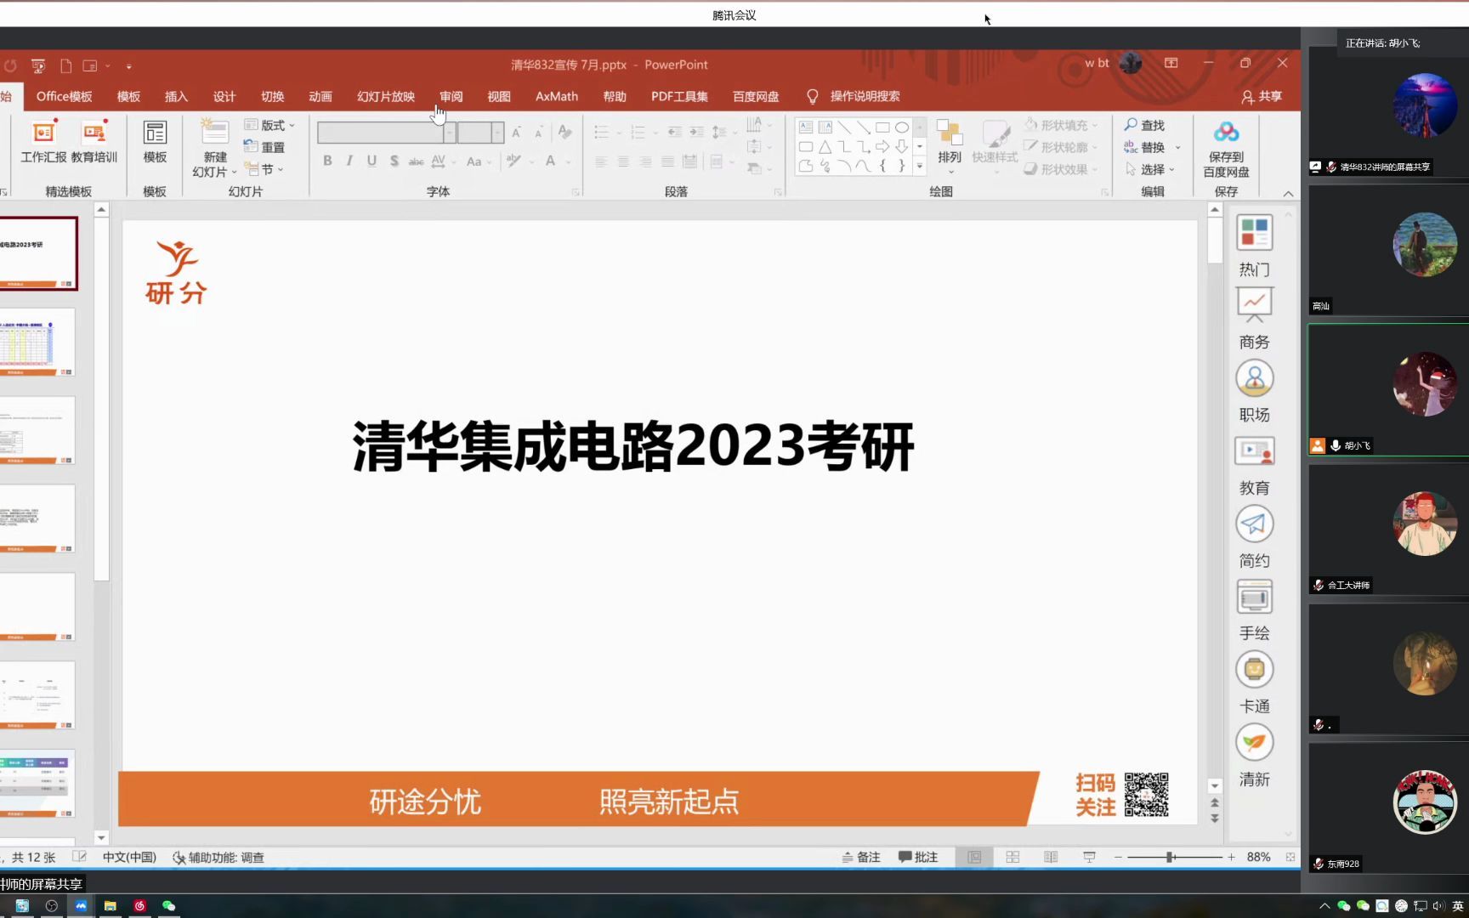Open customize quick access toolbar dropdown
The height and width of the screenshot is (918, 1469).
(x=128, y=65)
